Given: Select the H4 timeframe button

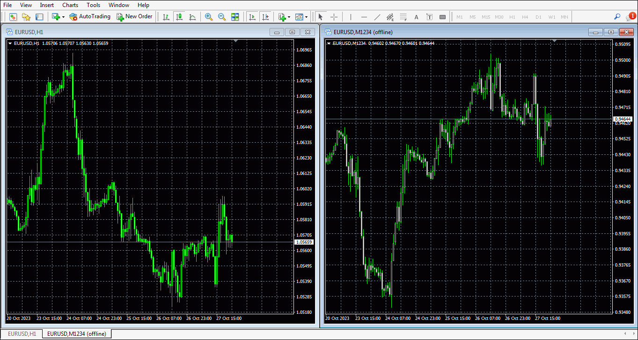Looking at the screenshot, I should click(525, 17).
